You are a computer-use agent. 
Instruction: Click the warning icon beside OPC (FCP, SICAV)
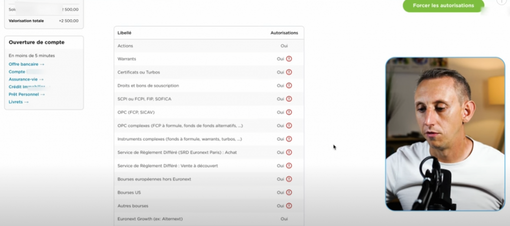pyautogui.click(x=289, y=112)
